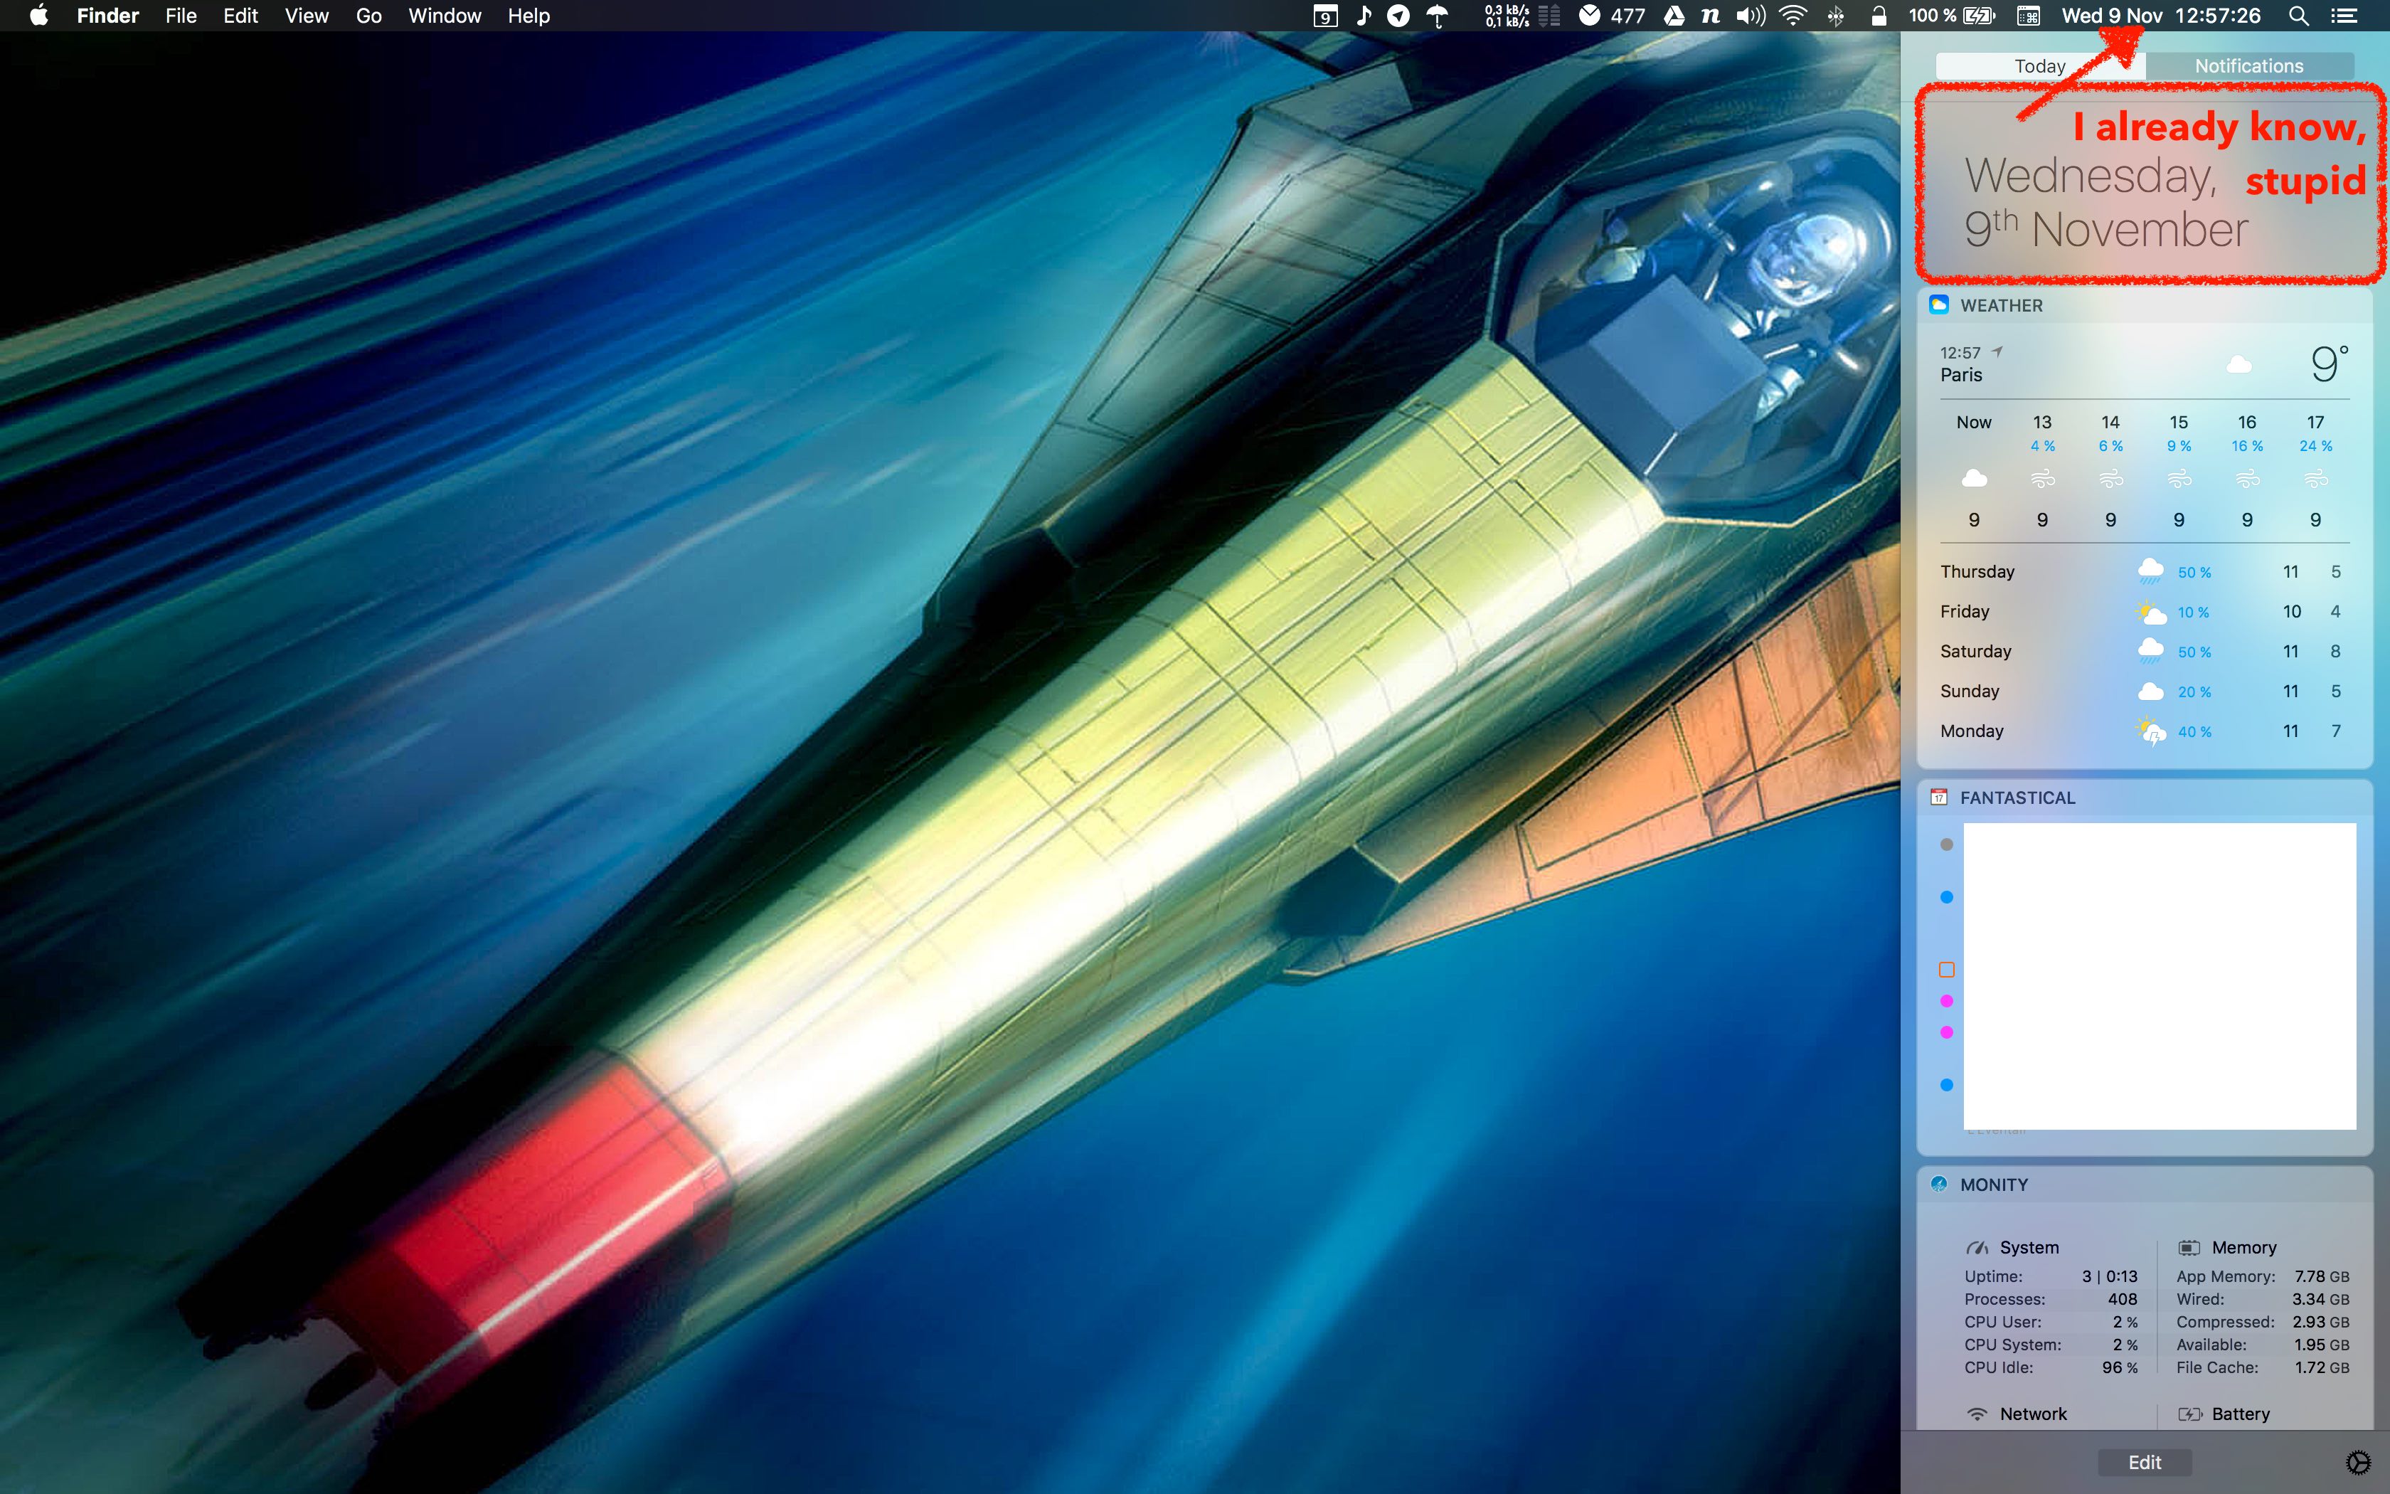Open the Bluetooth status menu

tap(1836, 16)
